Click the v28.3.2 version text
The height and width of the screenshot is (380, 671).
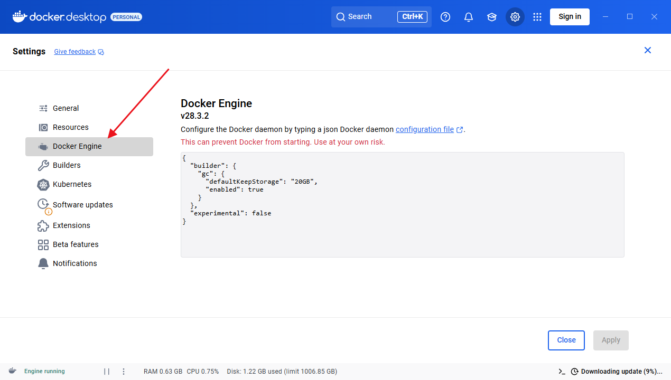(195, 116)
